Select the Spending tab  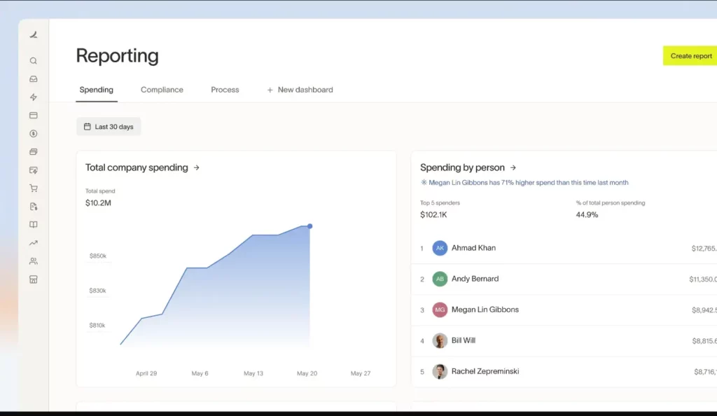96,90
